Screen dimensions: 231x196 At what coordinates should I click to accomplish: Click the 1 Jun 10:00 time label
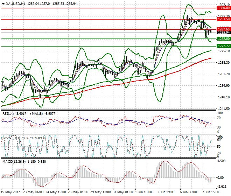143,192
